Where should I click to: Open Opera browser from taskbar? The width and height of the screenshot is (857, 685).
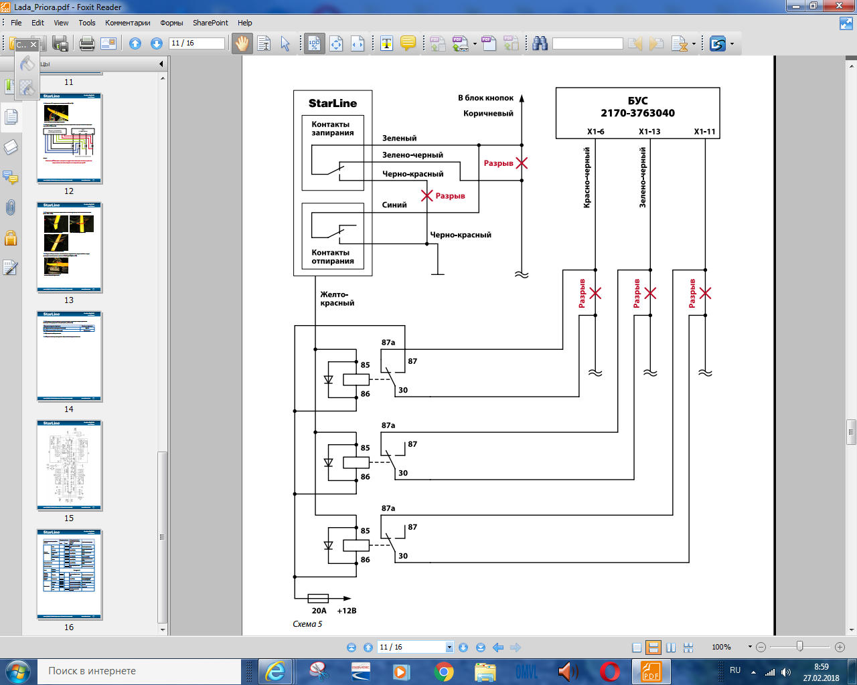[610, 672]
